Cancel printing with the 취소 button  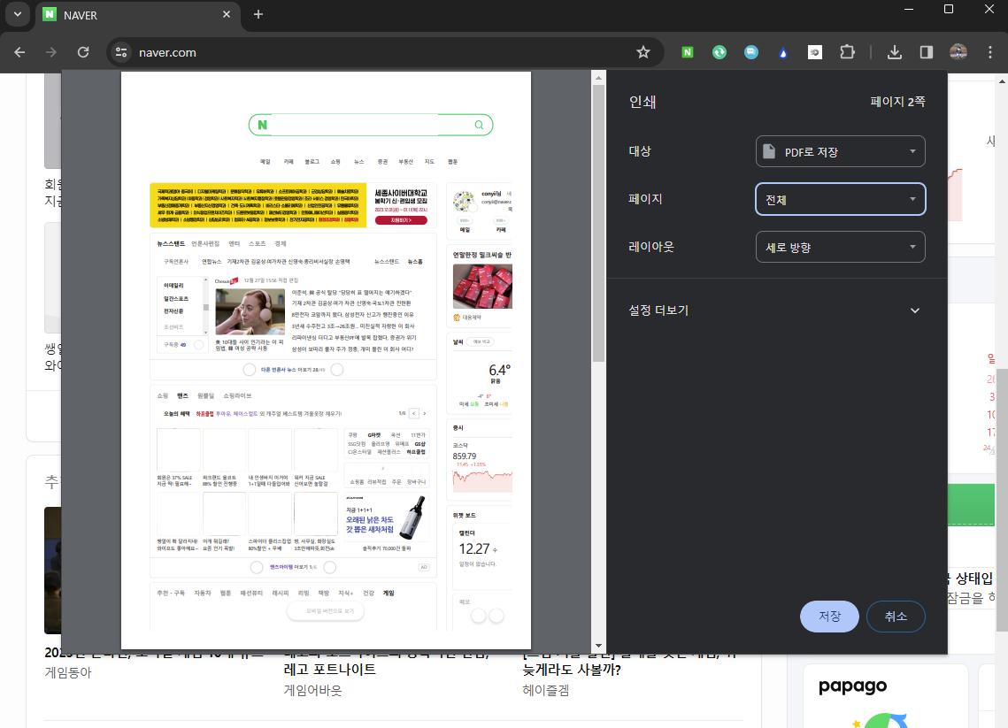tap(896, 617)
